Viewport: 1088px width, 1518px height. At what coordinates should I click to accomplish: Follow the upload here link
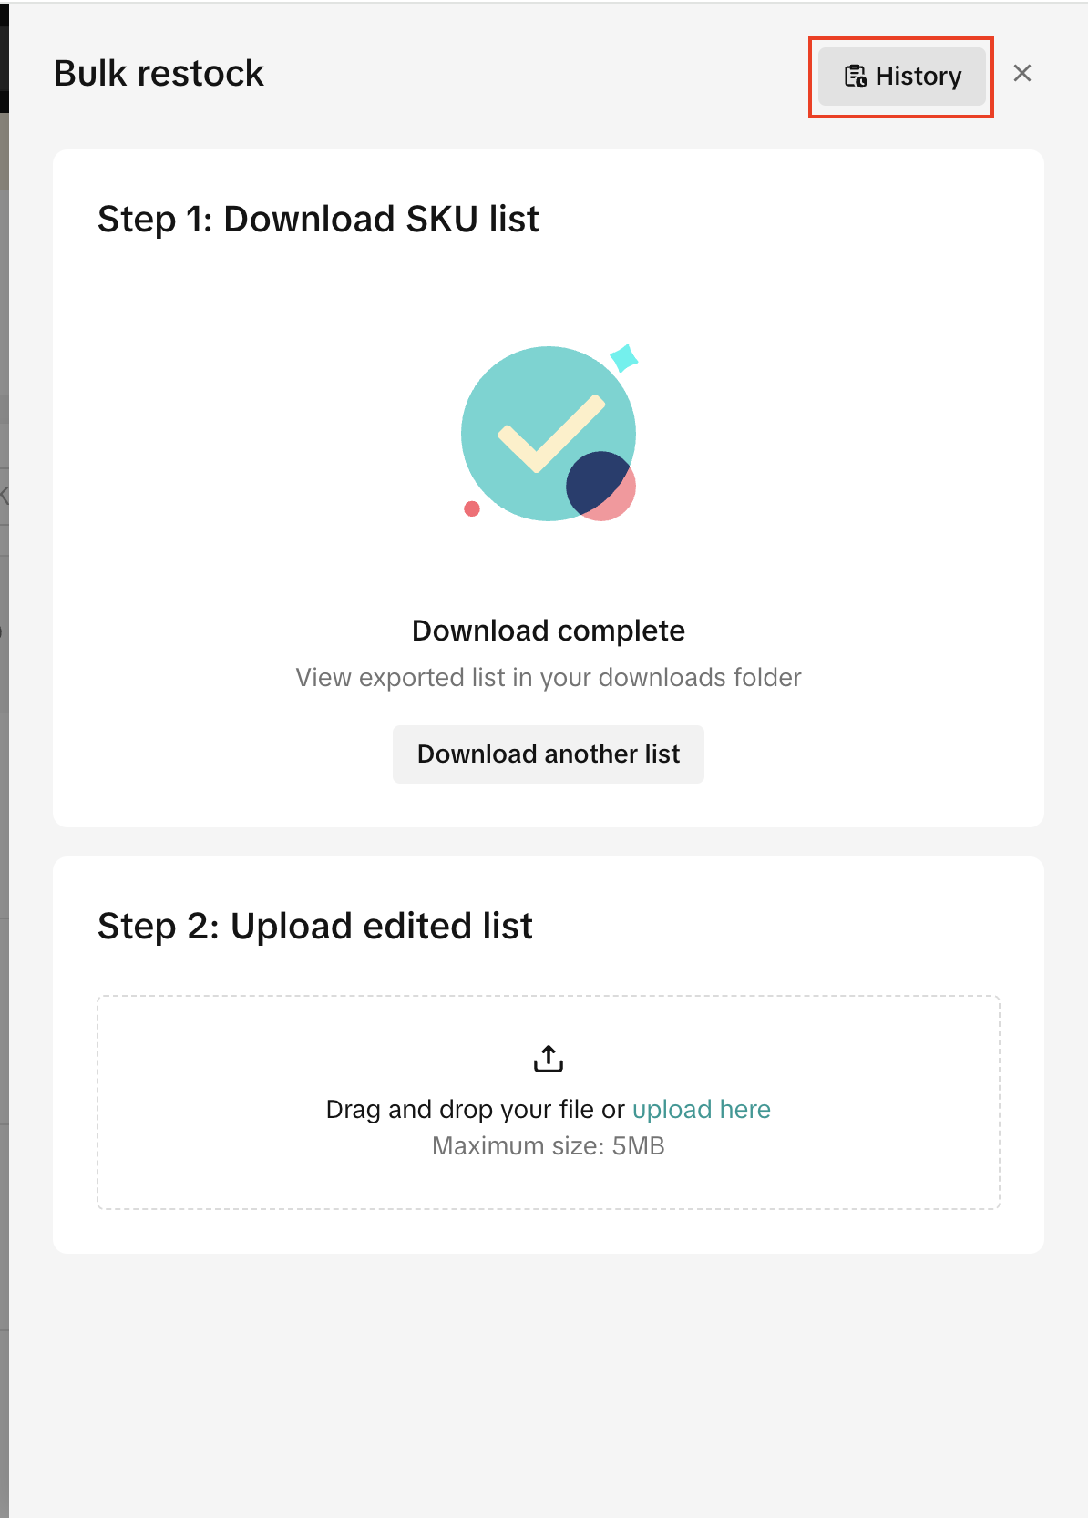coord(702,1109)
